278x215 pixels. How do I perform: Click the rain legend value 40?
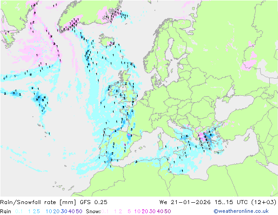point(71,211)
